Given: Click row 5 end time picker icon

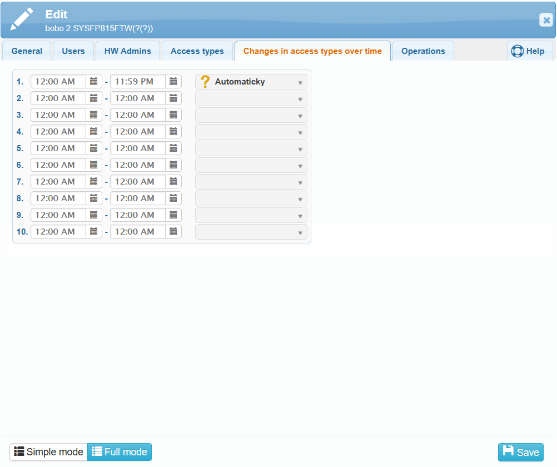Looking at the screenshot, I should pyautogui.click(x=173, y=148).
